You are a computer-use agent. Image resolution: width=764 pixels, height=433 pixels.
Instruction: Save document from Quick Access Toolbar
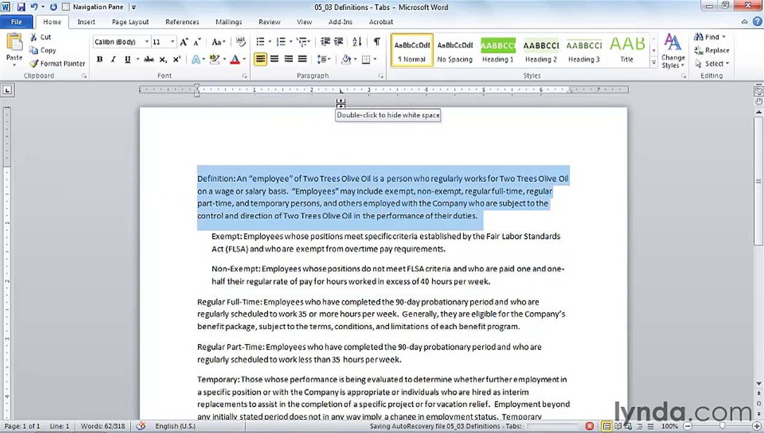tap(20, 7)
